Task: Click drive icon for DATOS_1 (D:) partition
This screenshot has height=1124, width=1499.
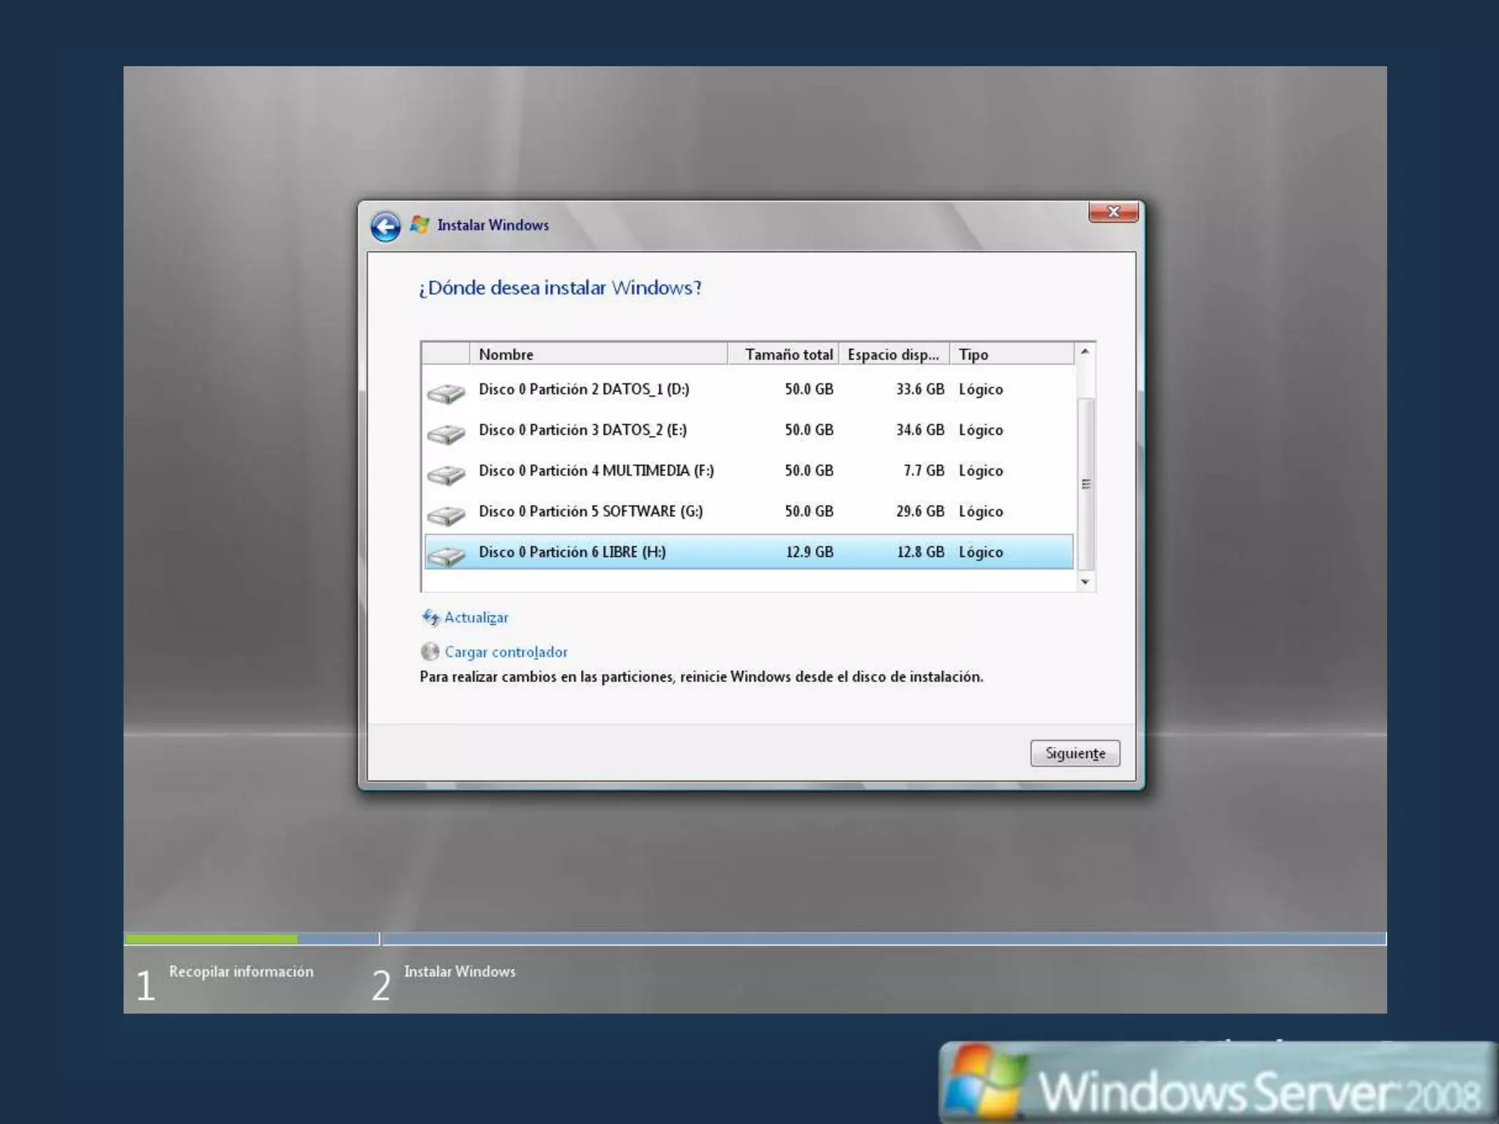Action: (x=446, y=393)
